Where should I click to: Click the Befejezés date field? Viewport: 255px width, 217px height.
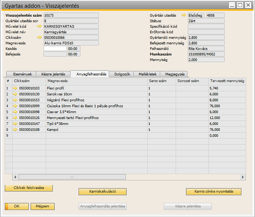[55, 54]
